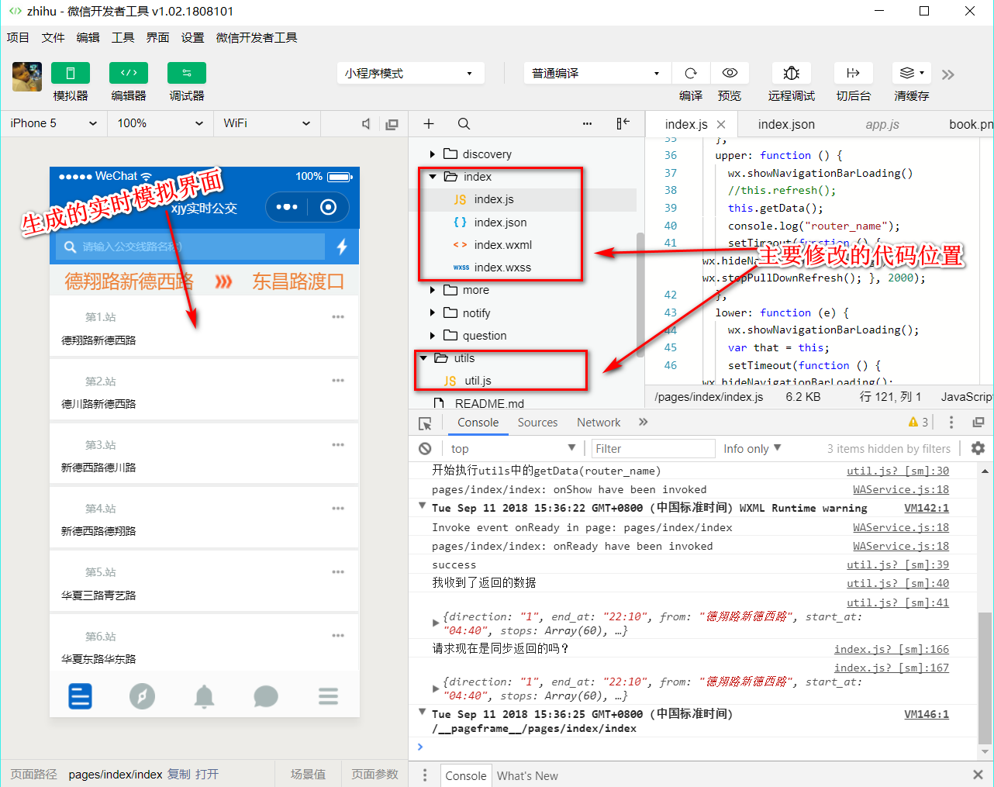Click the user avatar in the toolbar

[27, 77]
